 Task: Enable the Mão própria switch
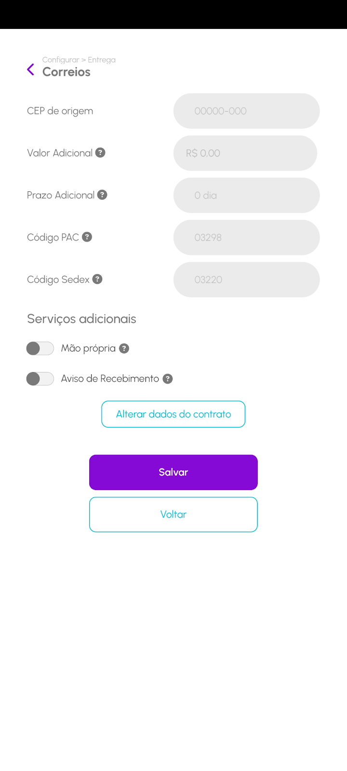pyautogui.click(x=40, y=348)
